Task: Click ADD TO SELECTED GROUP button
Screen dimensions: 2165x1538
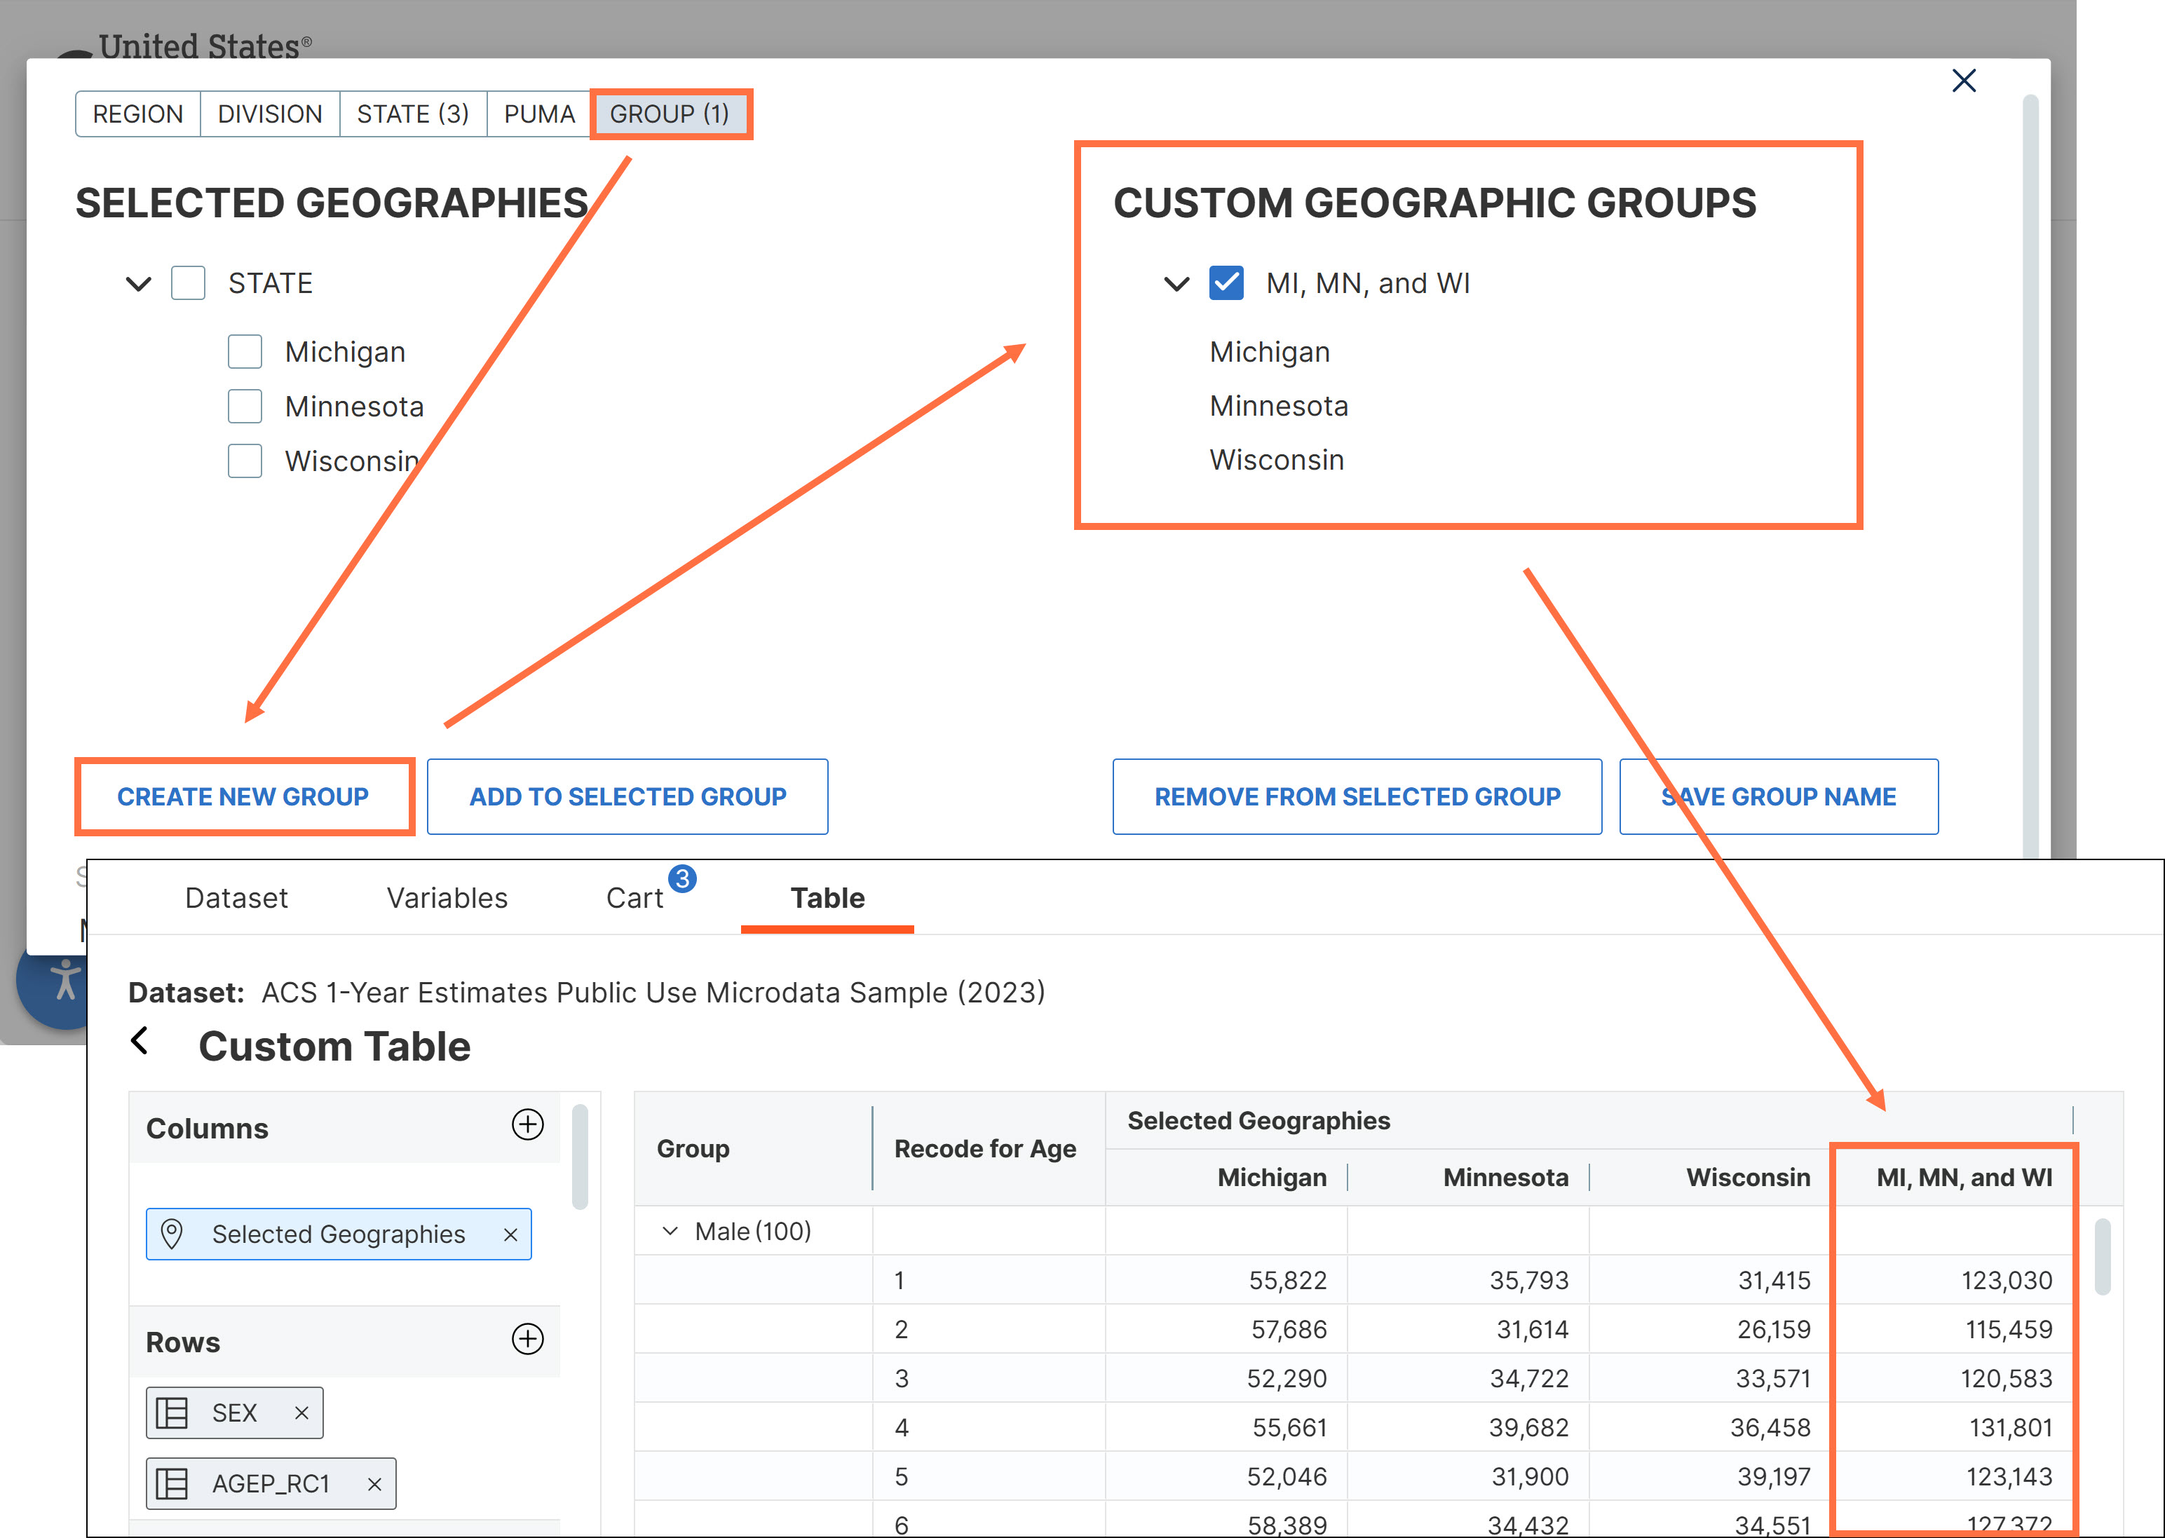Action: pos(628,796)
